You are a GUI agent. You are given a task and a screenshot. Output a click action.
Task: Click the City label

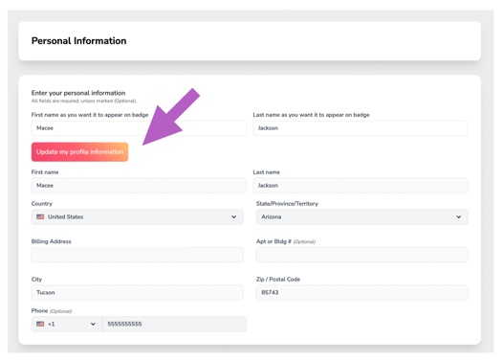[36, 279]
